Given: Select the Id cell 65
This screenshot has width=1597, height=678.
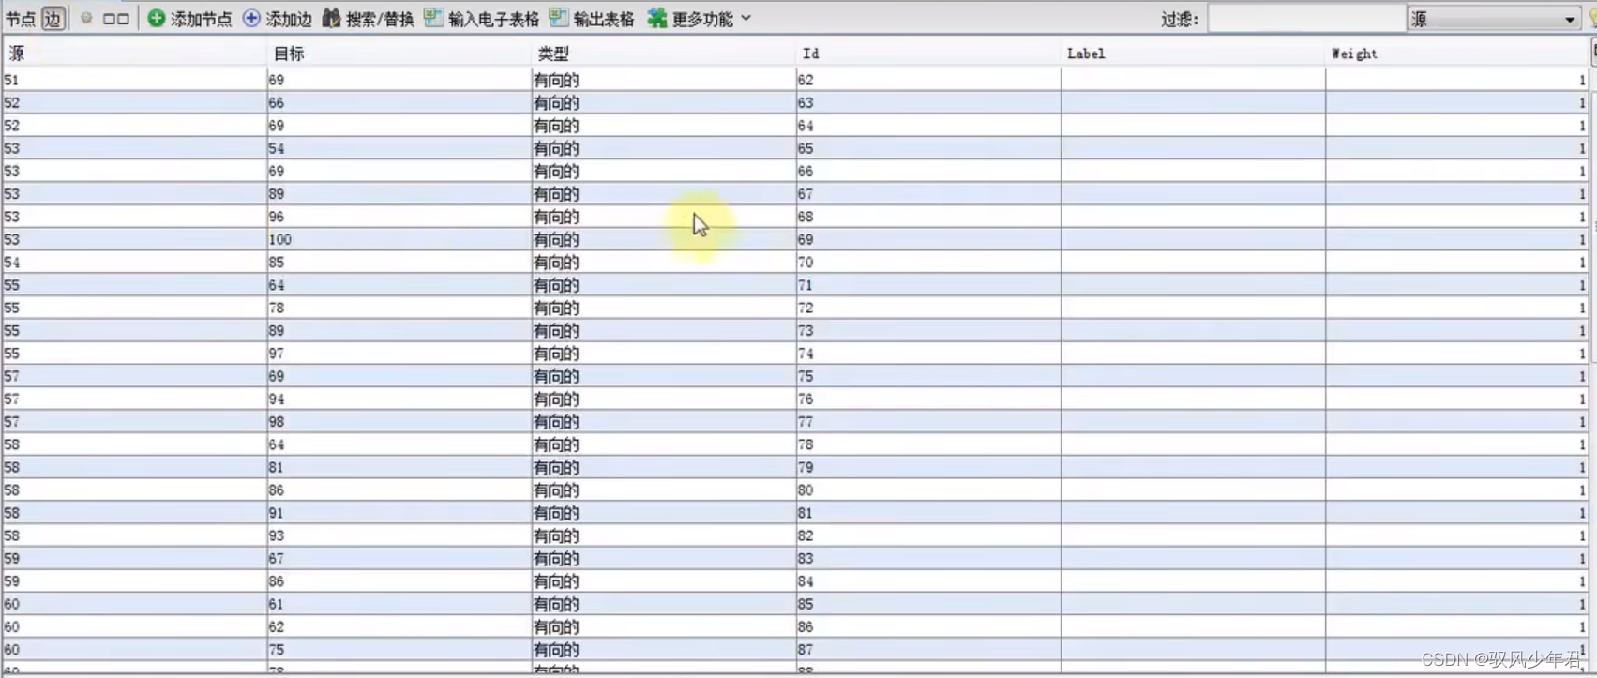Looking at the screenshot, I should click(928, 148).
